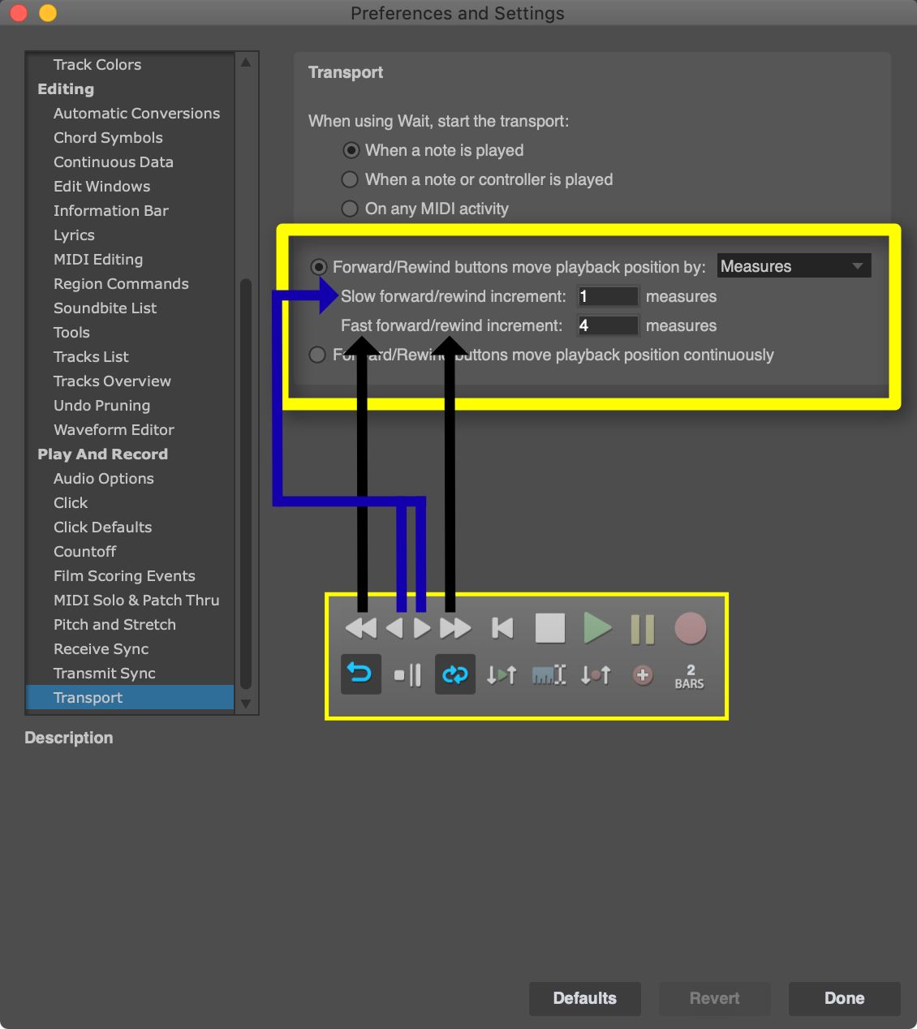The width and height of the screenshot is (917, 1029).
Task: Select "When a note or controller is played"
Action: (350, 179)
